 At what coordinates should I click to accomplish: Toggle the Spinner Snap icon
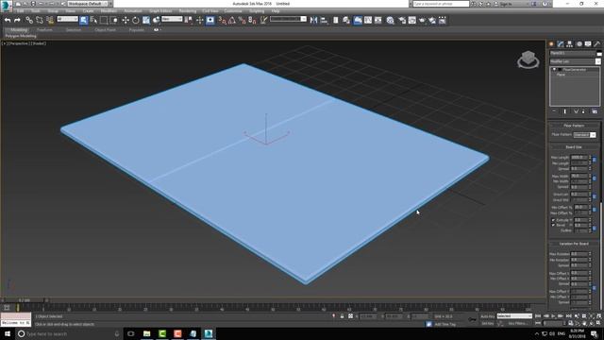252,20
